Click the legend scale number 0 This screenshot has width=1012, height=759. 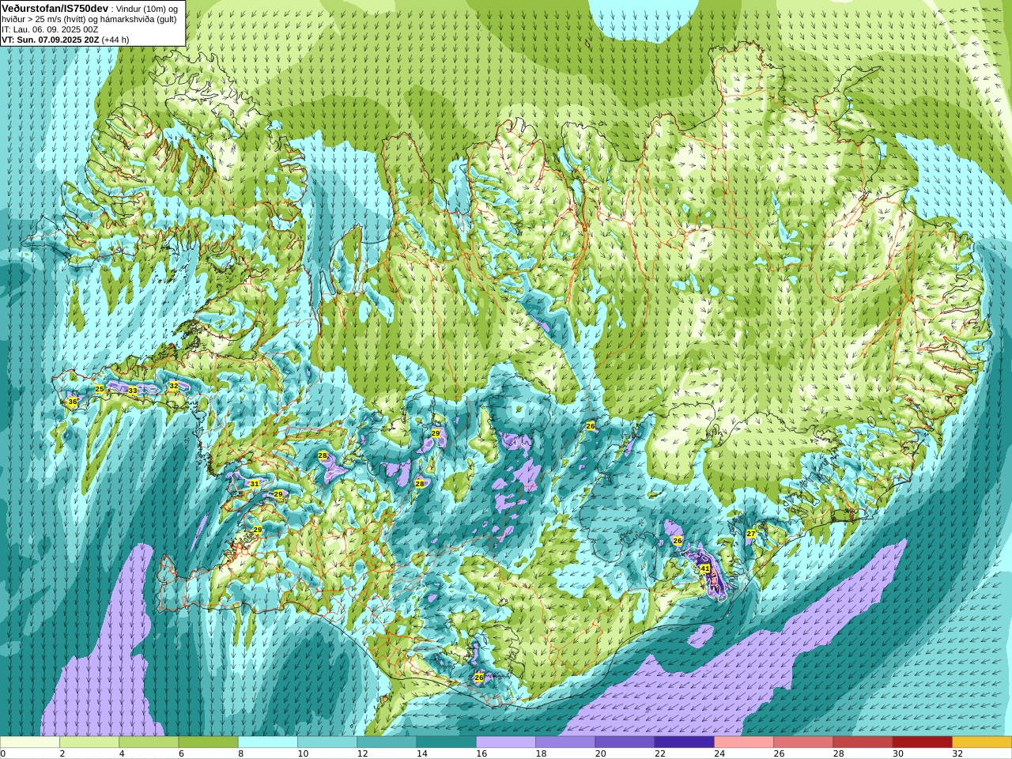click(3, 753)
